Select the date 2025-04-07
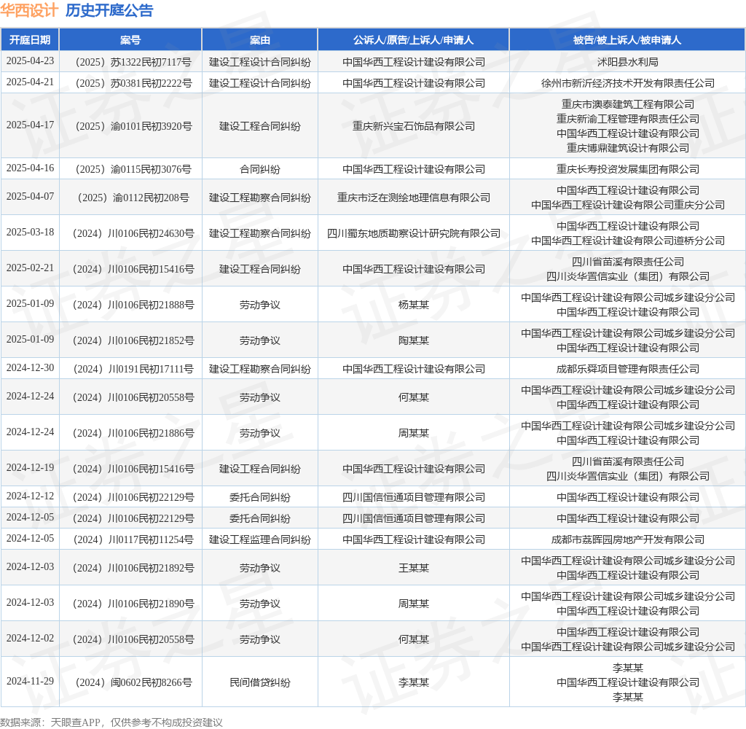Screen dimensions: 746x729 pos(30,196)
